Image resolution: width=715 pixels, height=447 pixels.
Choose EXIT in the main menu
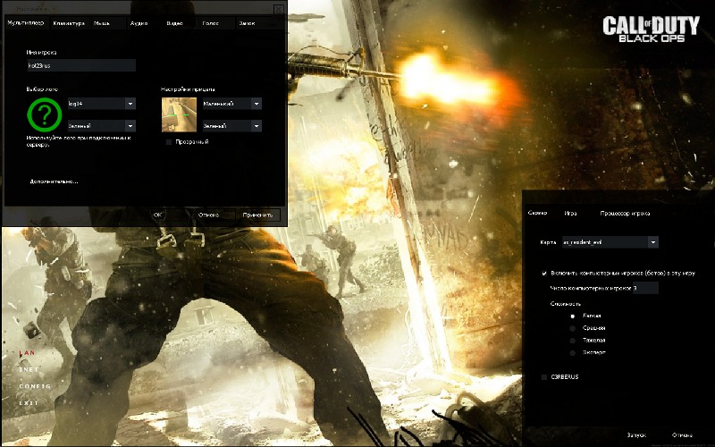29,403
